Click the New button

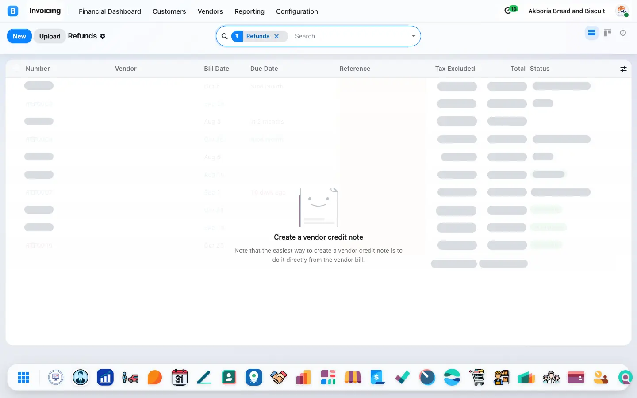pyautogui.click(x=19, y=36)
